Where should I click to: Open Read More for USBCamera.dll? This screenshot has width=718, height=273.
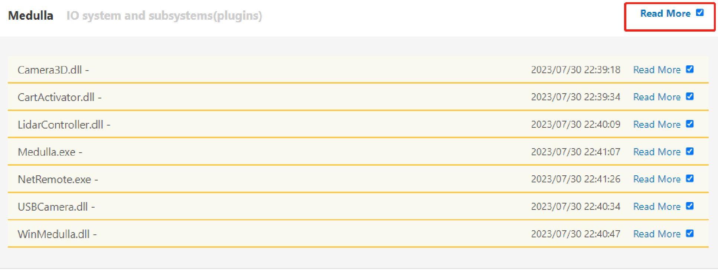[657, 207]
